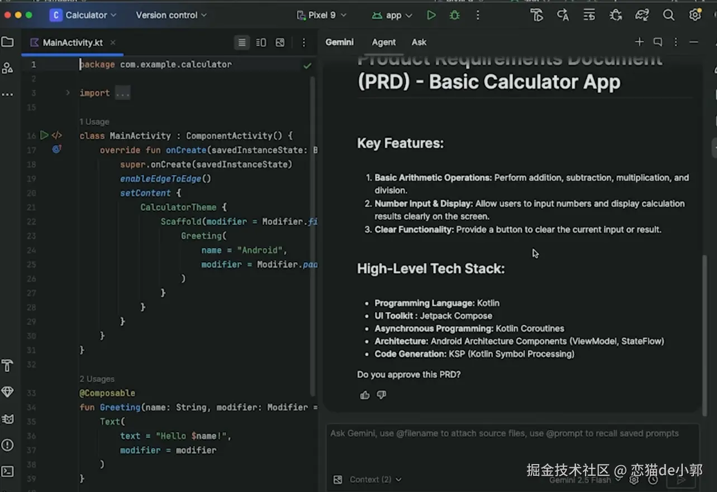Open the Pixel 9 device selector
This screenshot has height=492, width=717.
[322, 15]
